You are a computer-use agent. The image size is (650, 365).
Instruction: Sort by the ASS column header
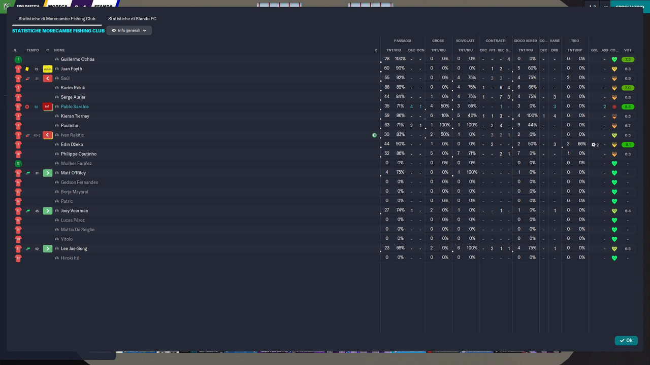tap(605, 50)
